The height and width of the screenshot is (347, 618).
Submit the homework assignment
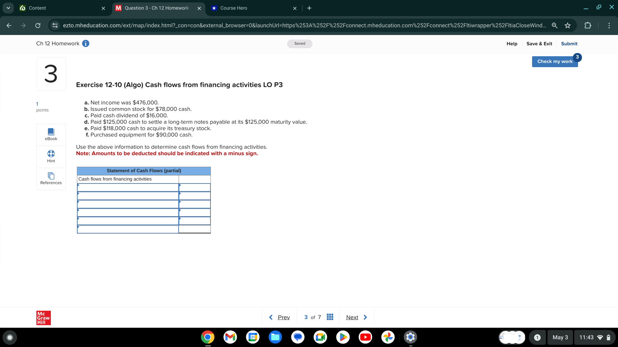point(569,43)
